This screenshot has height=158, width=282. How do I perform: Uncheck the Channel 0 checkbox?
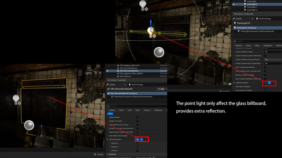(137, 143)
